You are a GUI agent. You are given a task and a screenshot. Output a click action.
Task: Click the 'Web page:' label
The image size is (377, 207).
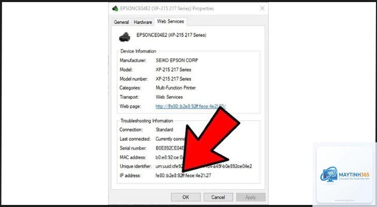pos(130,106)
